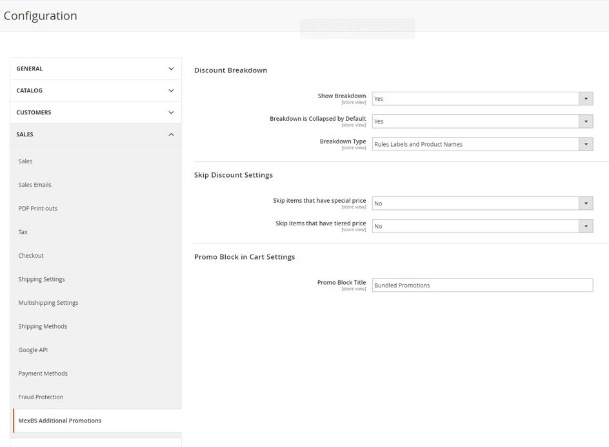This screenshot has height=447, width=609.
Task: Expand the CUSTOMERS configuration section
Action: tap(95, 112)
